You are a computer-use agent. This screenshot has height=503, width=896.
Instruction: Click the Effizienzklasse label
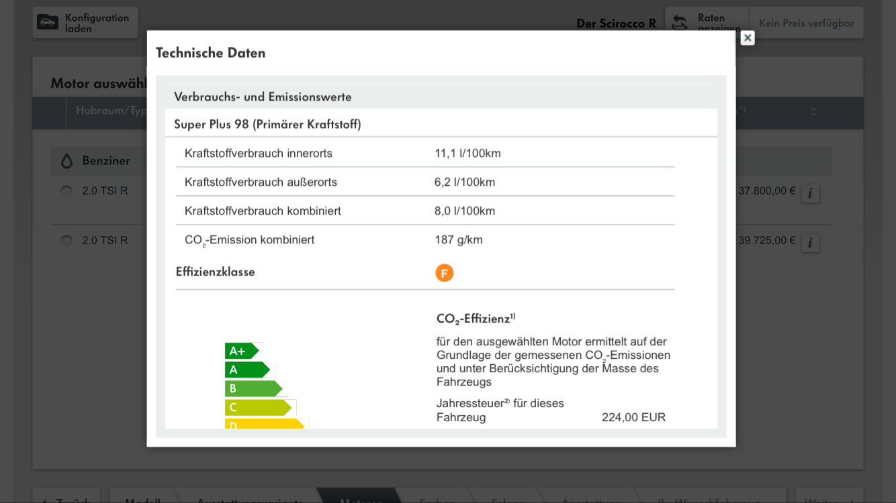click(x=216, y=272)
